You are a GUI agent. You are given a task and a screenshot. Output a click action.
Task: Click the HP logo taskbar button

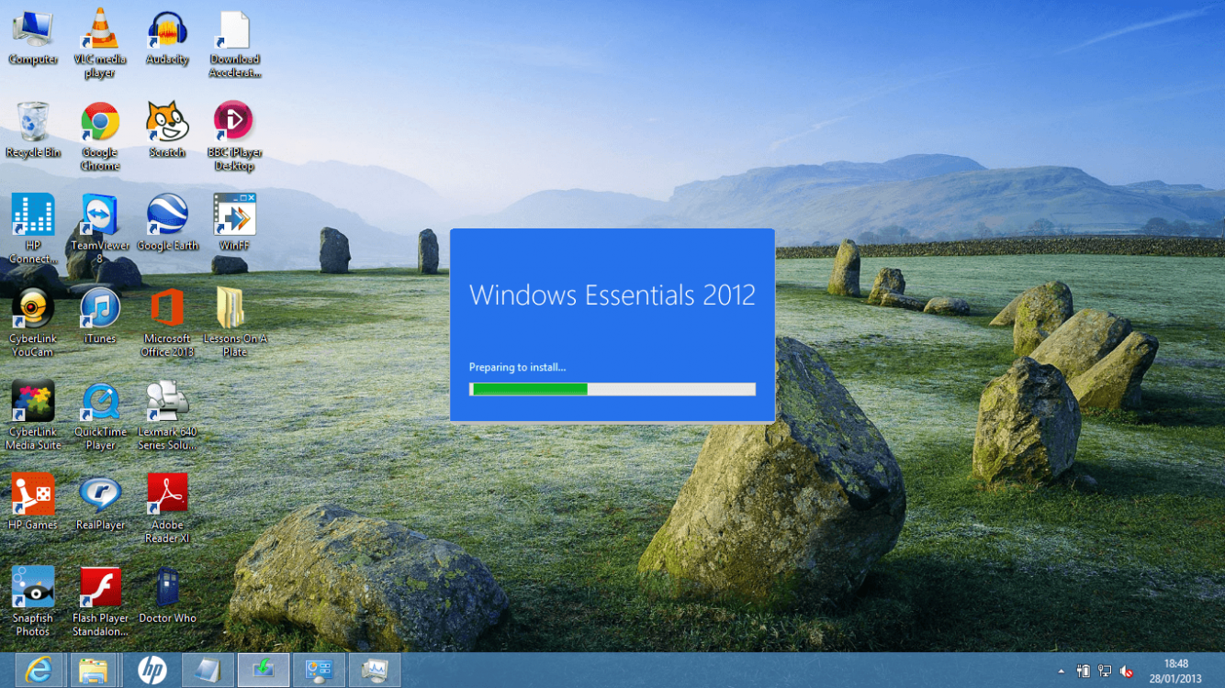tap(152, 671)
